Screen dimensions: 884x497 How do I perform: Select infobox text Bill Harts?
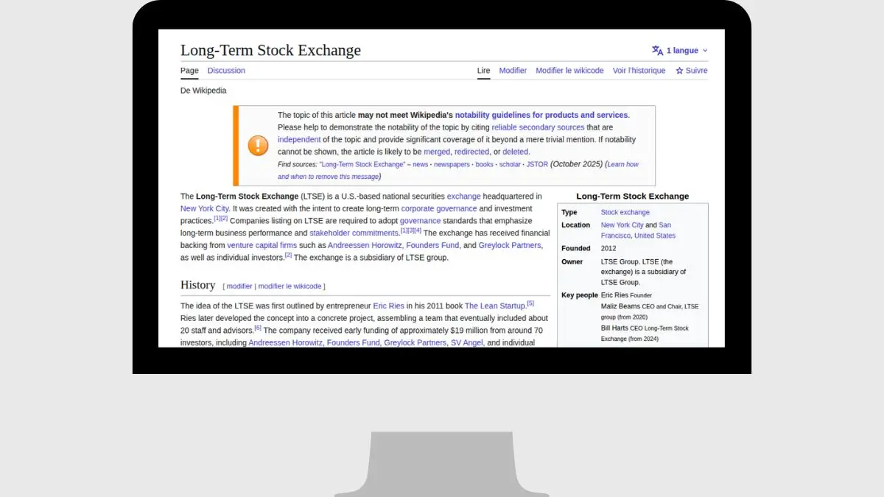[614, 328]
